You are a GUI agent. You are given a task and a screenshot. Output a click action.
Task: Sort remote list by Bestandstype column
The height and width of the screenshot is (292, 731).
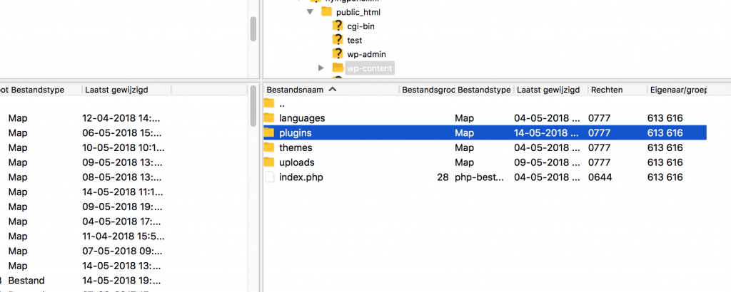[485, 90]
